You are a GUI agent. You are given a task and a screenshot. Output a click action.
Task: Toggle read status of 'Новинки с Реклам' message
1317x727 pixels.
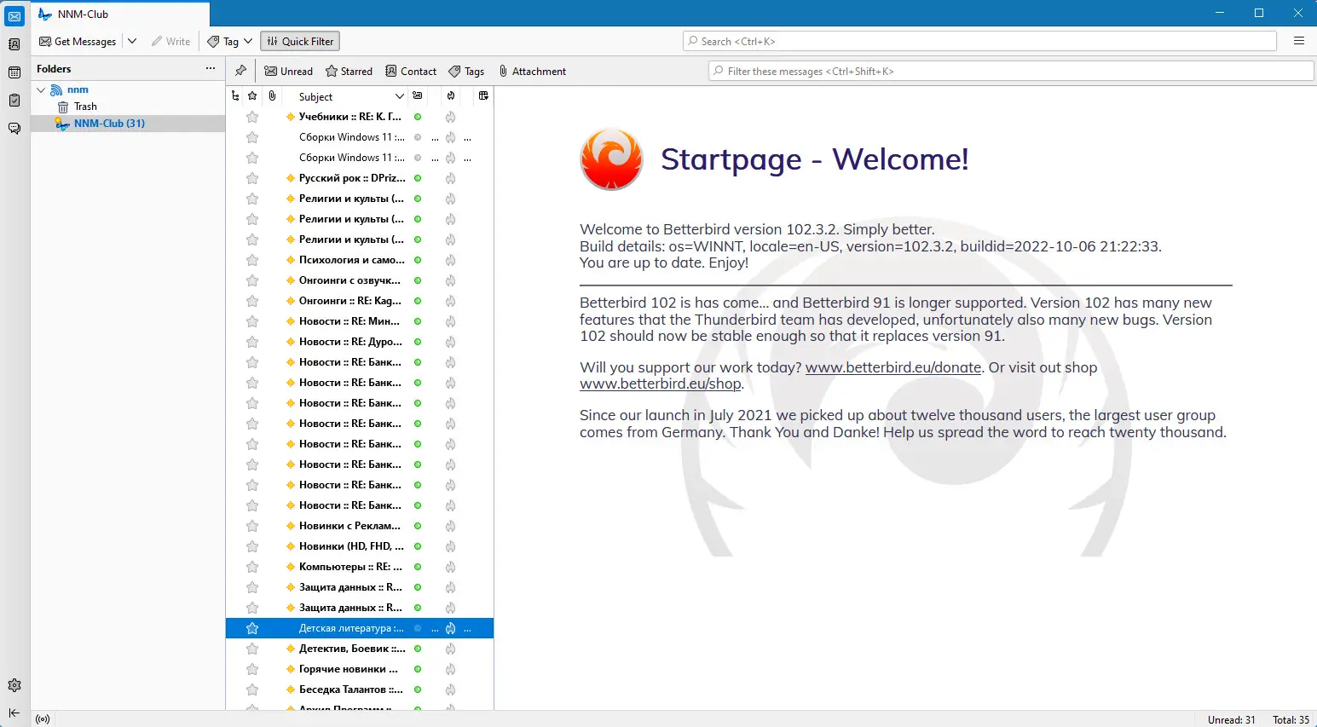(x=418, y=526)
